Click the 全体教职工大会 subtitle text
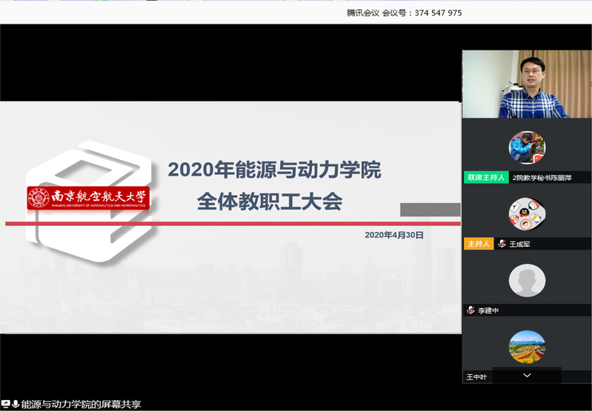 click(269, 202)
